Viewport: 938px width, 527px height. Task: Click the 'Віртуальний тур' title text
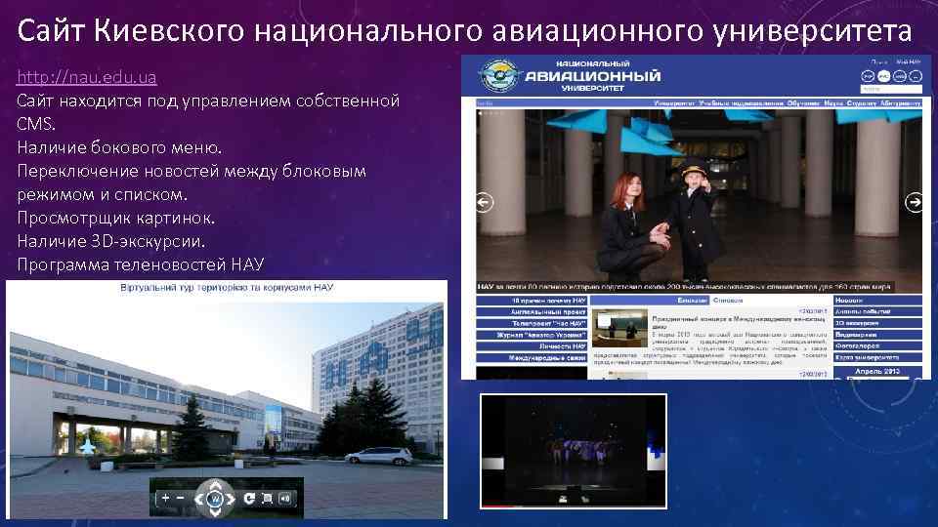pyautogui.click(x=227, y=287)
